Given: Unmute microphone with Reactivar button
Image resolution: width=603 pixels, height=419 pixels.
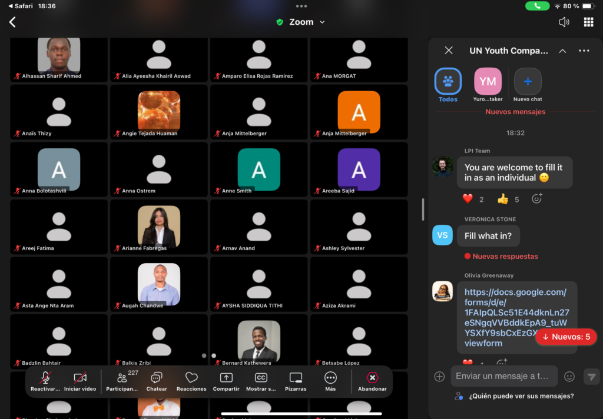Looking at the screenshot, I should pyautogui.click(x=45, y=378).
